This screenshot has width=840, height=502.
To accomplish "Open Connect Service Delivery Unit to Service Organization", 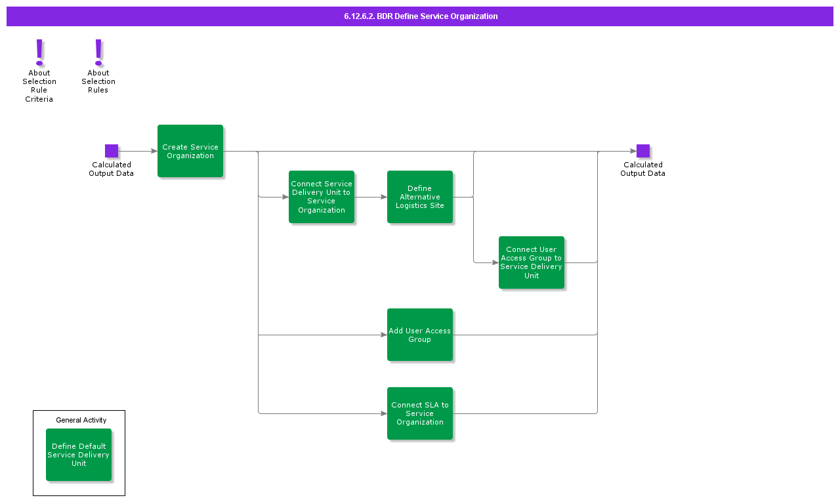I will (322, 197).
